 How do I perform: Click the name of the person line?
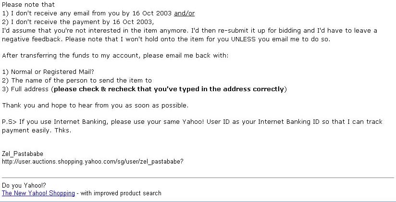[x=77, y=81]
